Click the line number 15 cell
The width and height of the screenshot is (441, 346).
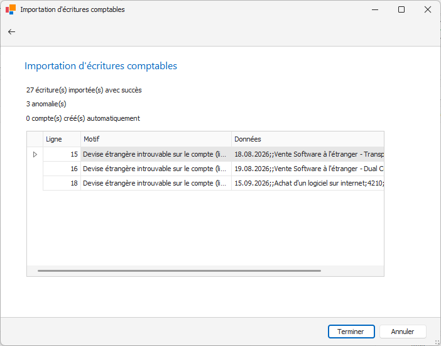click(62, 154)
